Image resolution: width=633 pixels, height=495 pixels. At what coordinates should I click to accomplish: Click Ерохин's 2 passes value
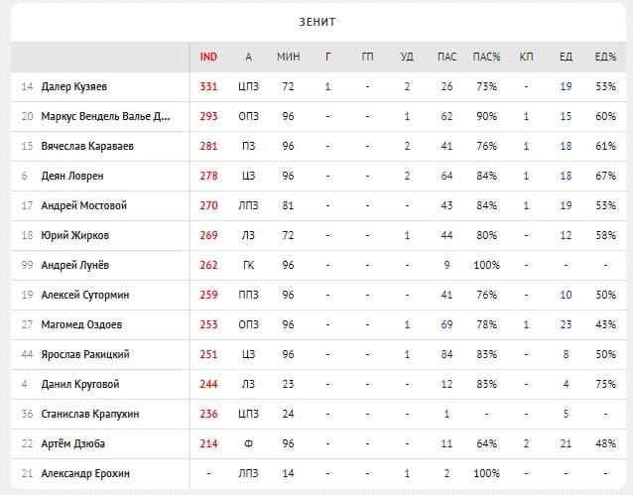tap(446, 473)
